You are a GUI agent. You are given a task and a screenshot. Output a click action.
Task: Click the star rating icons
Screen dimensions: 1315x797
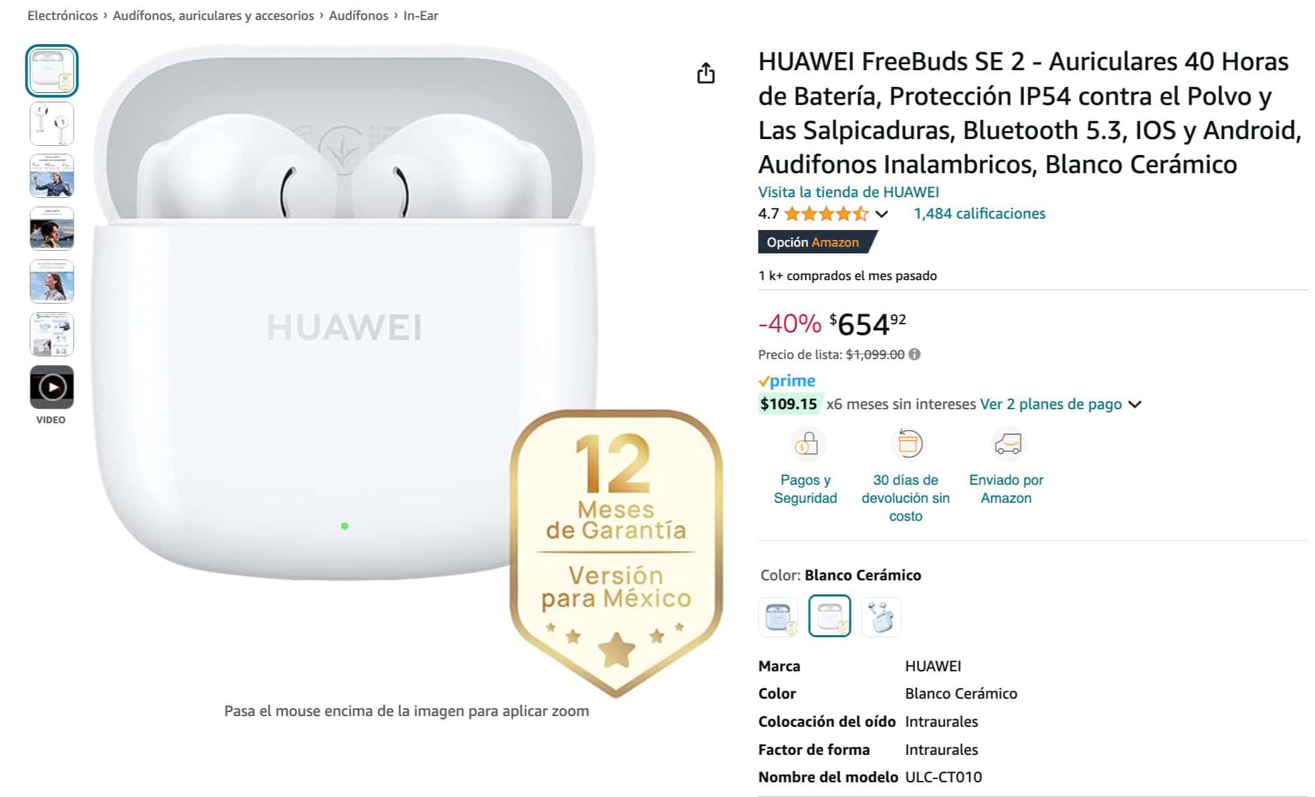pyautogui.click(x=826, y=214)
